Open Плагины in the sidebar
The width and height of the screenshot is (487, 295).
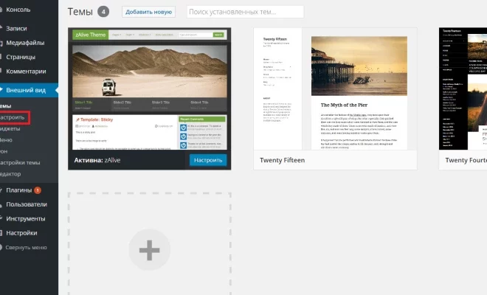tap(19, 190)
